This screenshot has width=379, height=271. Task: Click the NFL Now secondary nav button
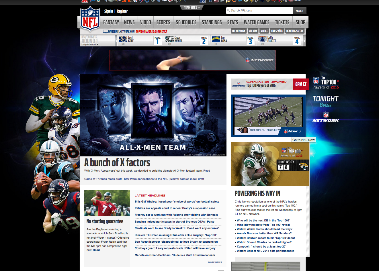[253, 31]
